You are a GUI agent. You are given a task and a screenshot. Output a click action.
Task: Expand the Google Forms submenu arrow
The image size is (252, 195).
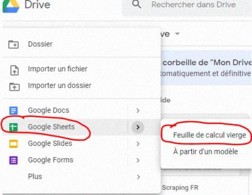tap(138, 160)
